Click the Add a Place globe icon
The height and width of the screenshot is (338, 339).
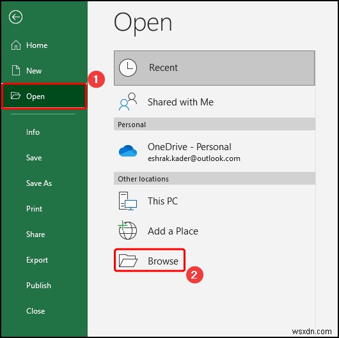coord(127,230)
